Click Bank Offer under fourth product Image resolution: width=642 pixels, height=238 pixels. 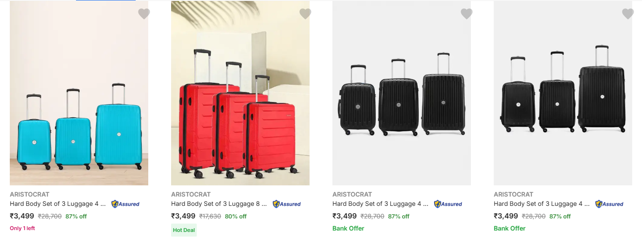[x=510, y=228]
